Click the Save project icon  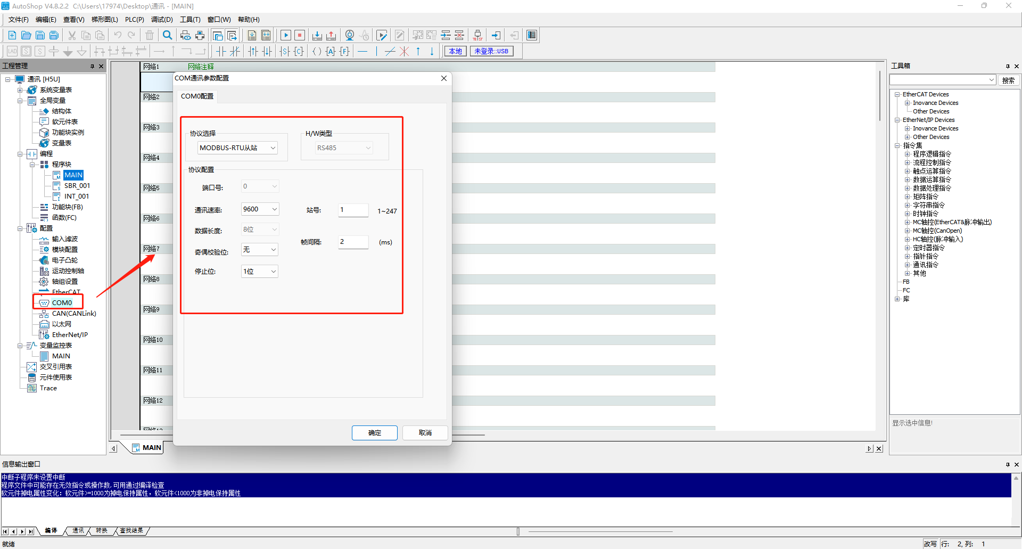click(x=40, y=35)
